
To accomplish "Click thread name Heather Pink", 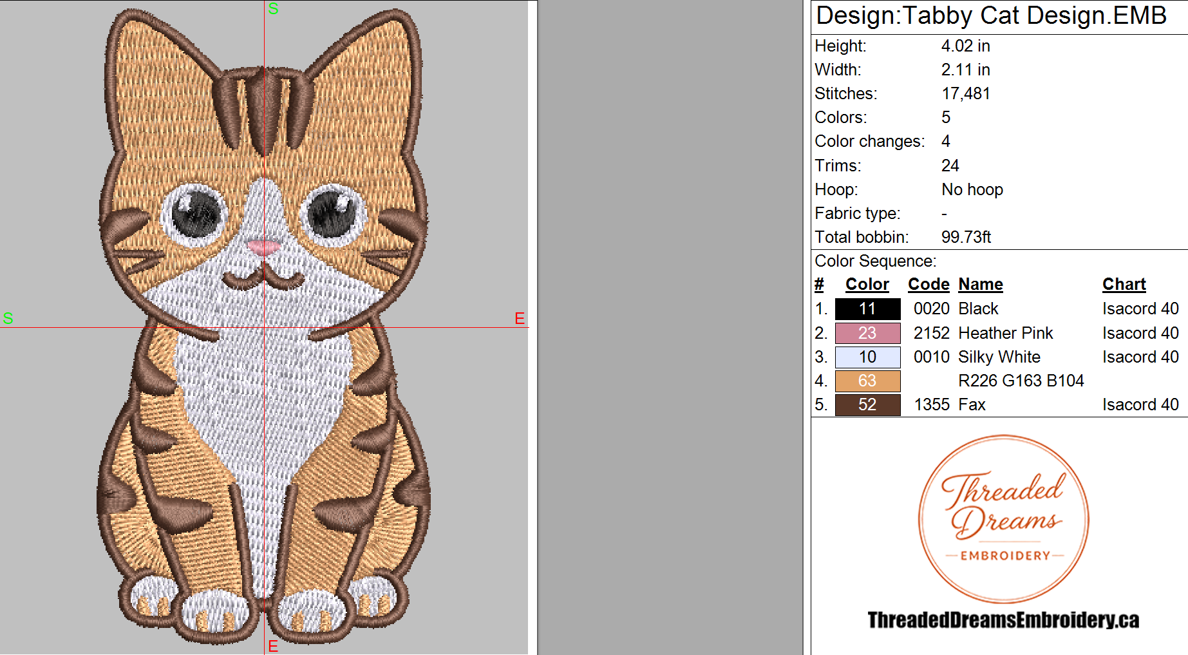I will tap(1005, 333).
